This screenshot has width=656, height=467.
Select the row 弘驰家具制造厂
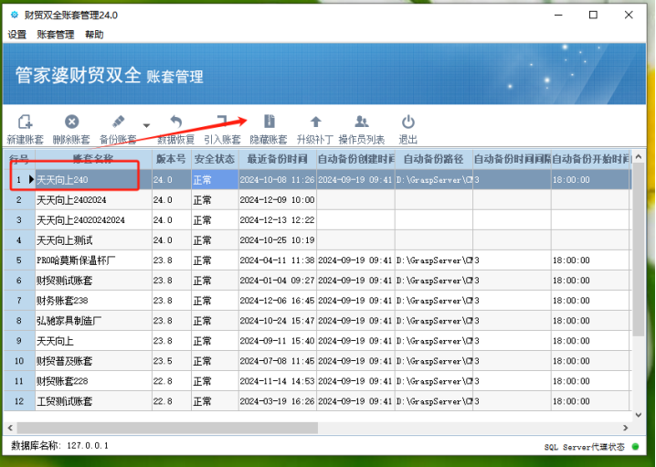click(317, 321)
